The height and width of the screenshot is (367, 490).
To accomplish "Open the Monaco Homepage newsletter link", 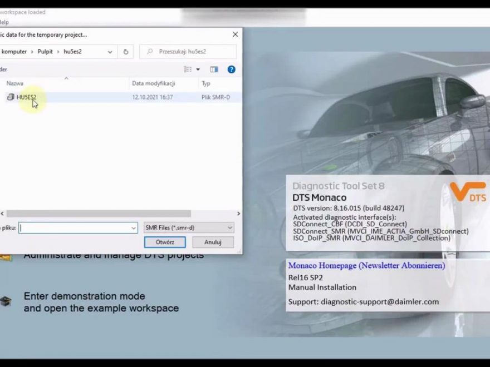I will click(x=366, y=266).
